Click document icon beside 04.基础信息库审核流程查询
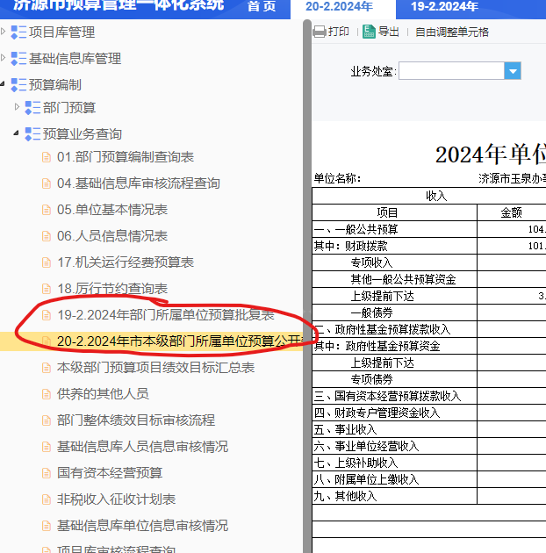The height and width of the screenshot is (553, 546). [x=47, y=183]
